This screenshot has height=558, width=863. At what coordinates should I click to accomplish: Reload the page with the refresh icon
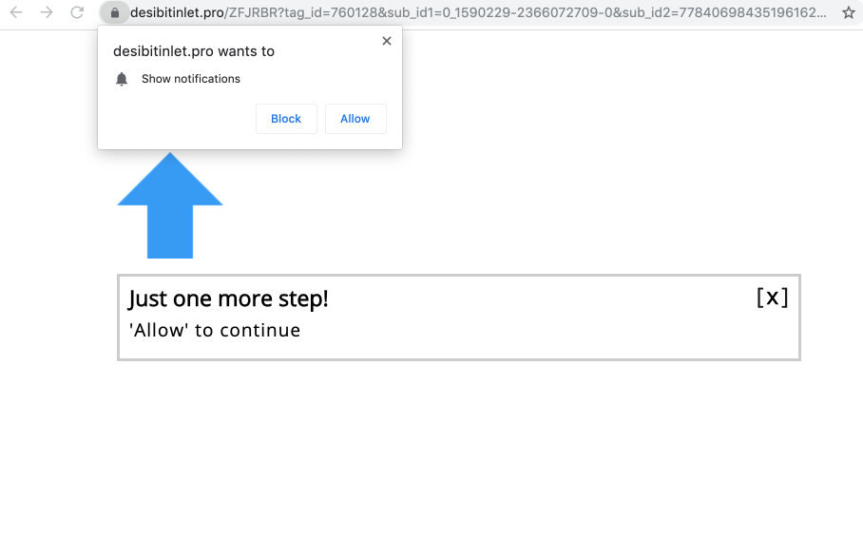coord(77,12)
